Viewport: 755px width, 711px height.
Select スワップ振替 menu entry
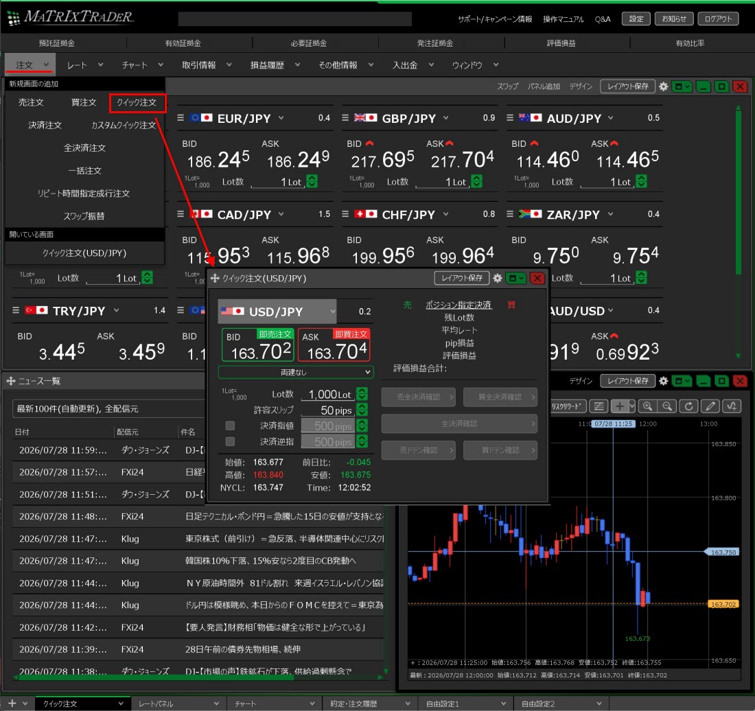[x=84, y=216]
